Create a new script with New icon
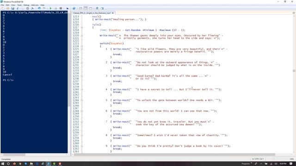The image size is (296, 166). coord(3,8)
